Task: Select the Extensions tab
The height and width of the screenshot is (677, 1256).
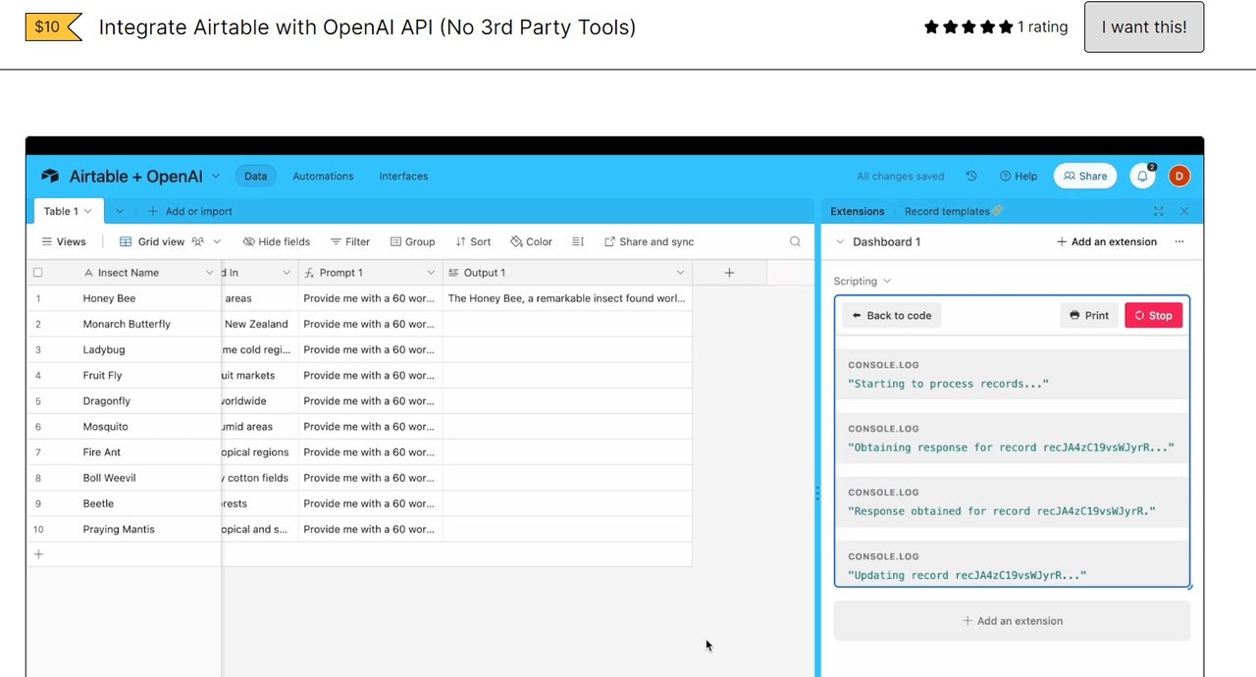Action: [x=857, y=211]
